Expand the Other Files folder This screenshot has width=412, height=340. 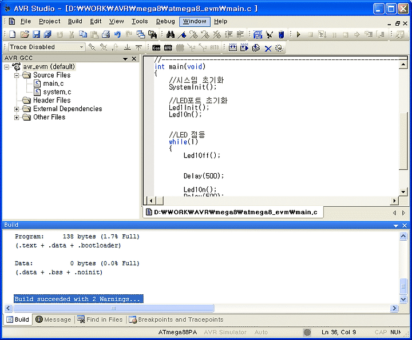(17, 118)
